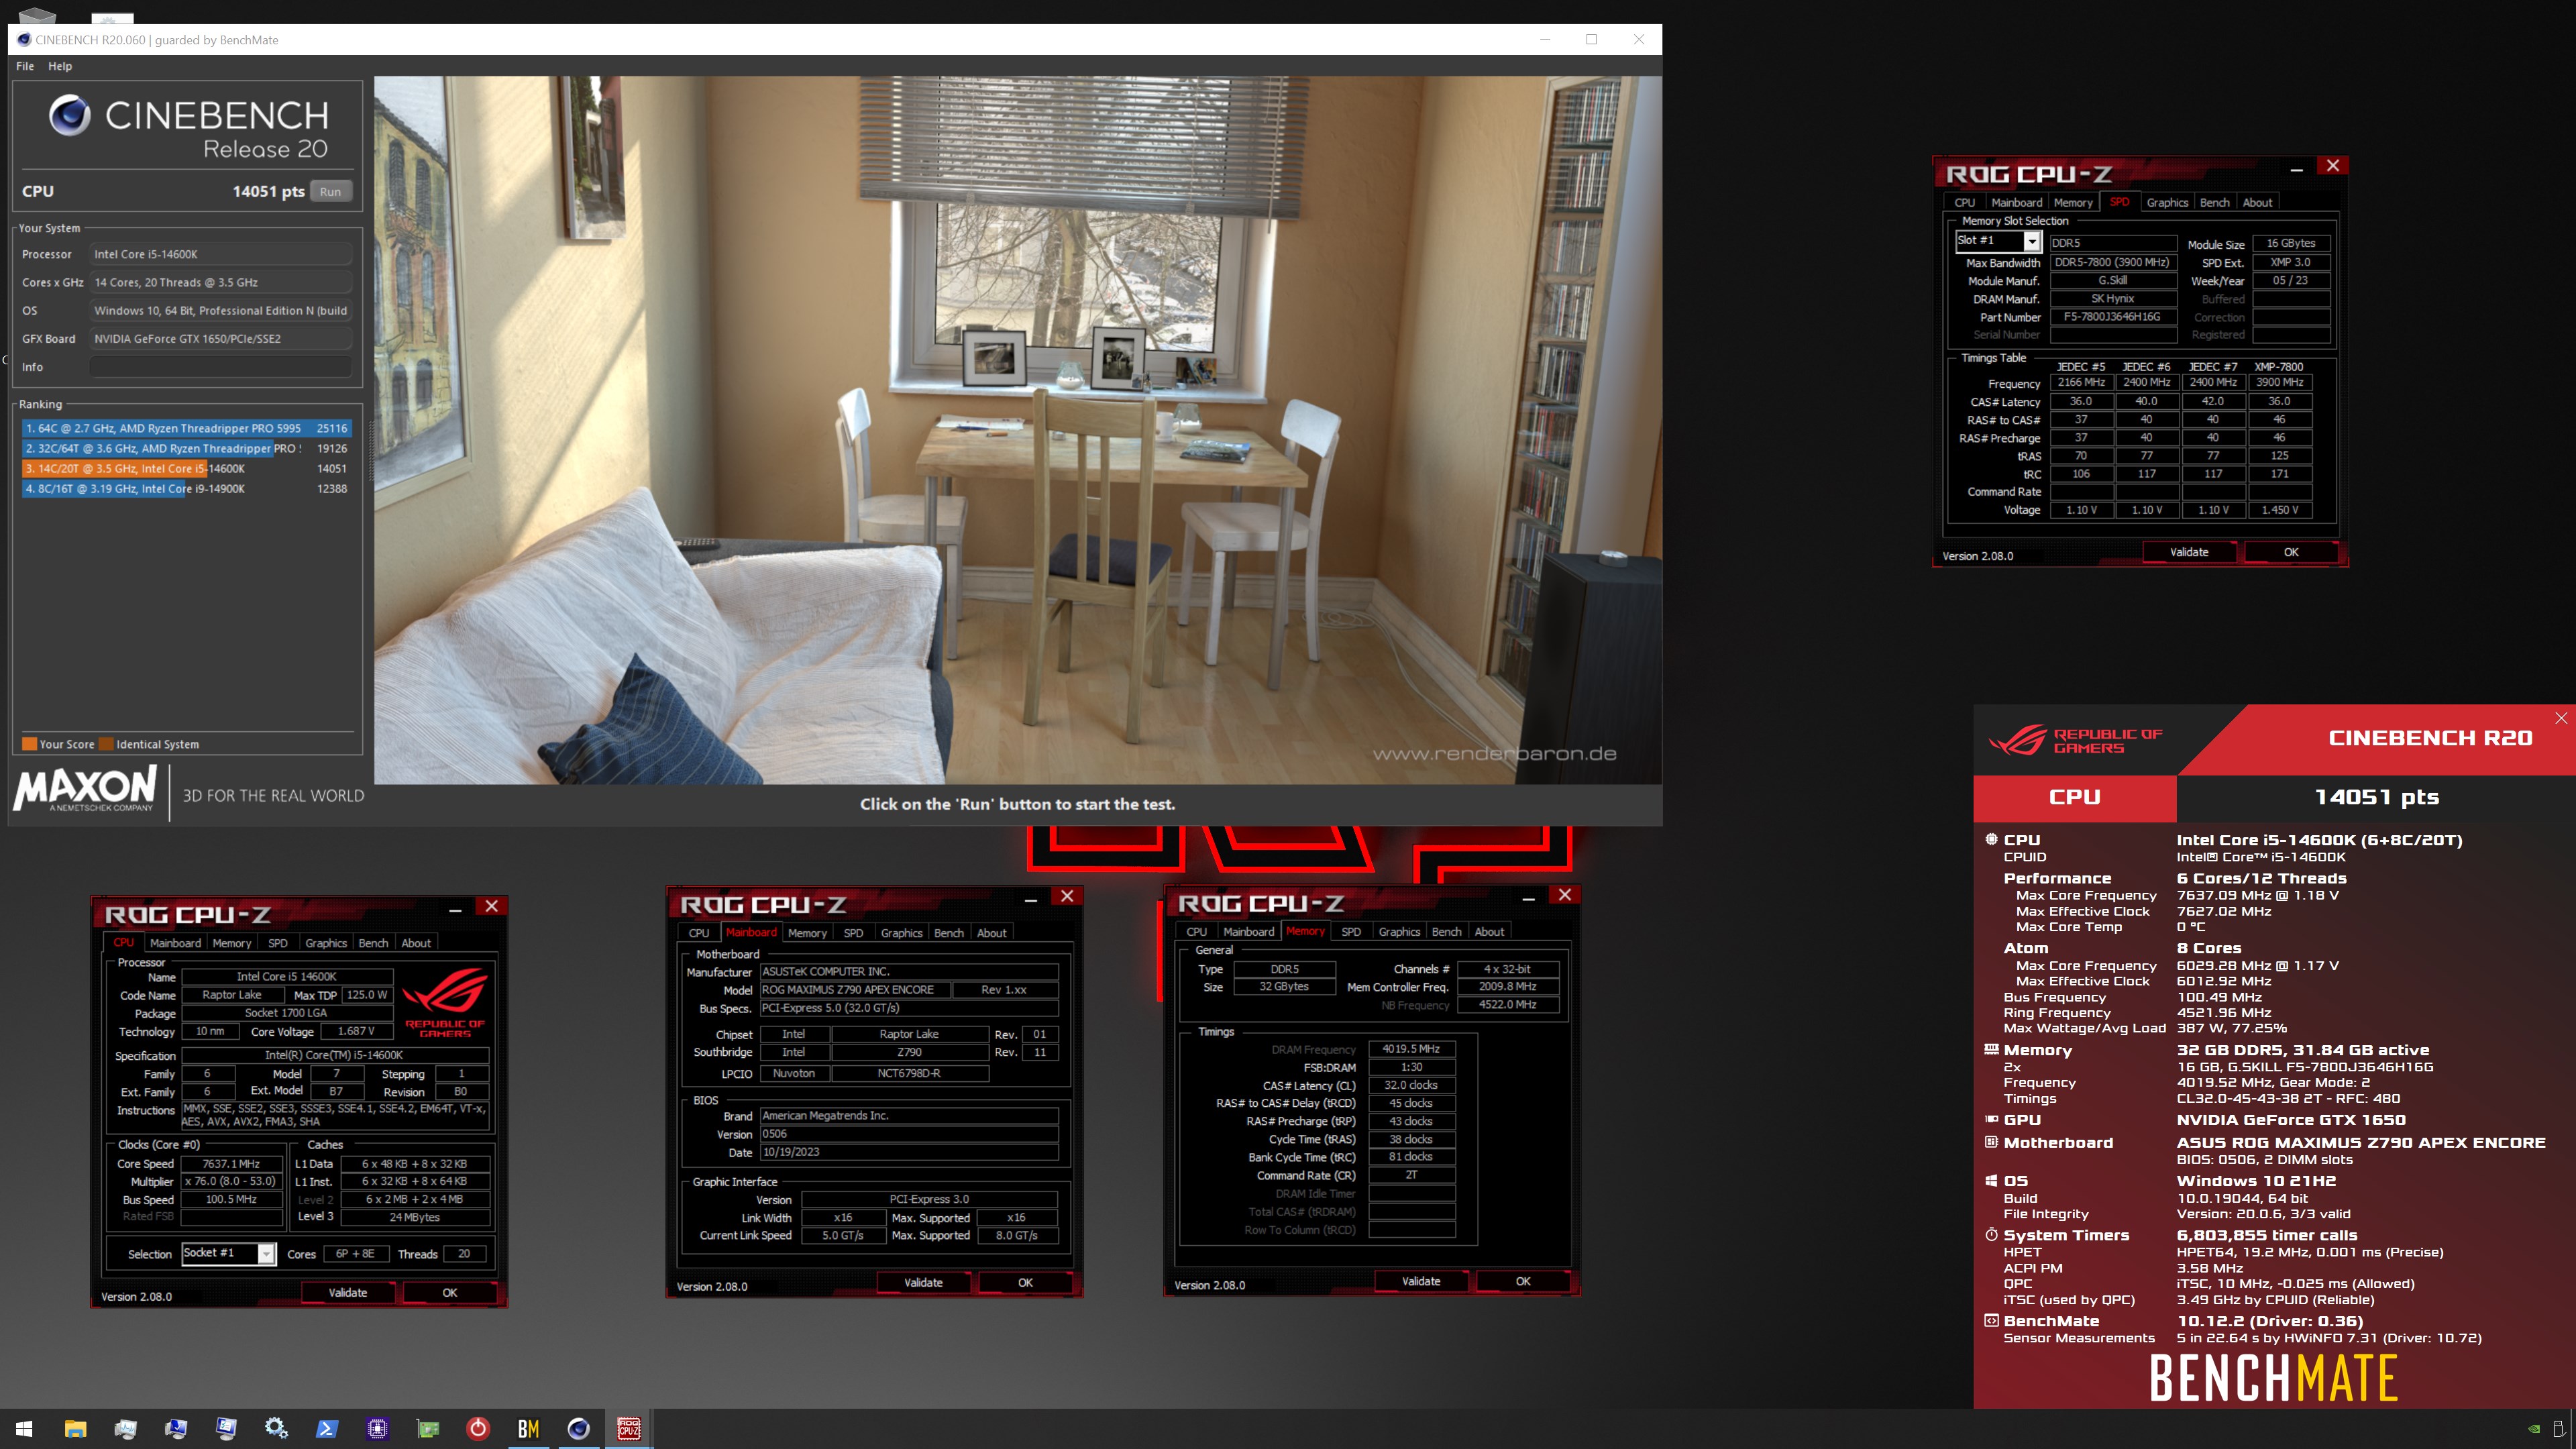Switch to About tab in Memory CPU-Z window
Screen dimensions: 2576x1449
coord(1489,932)
